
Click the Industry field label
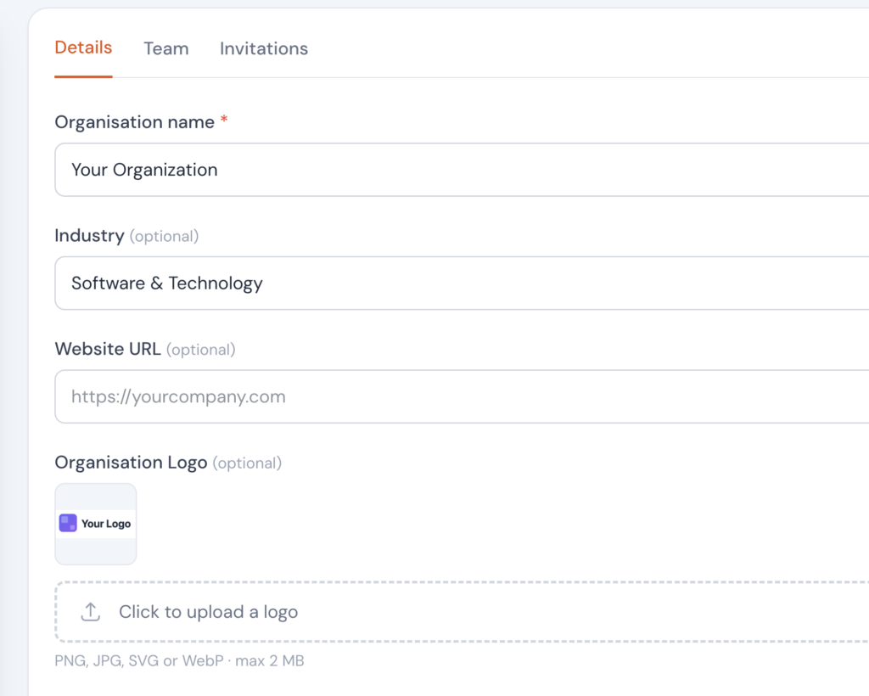(x=89, y=236)
